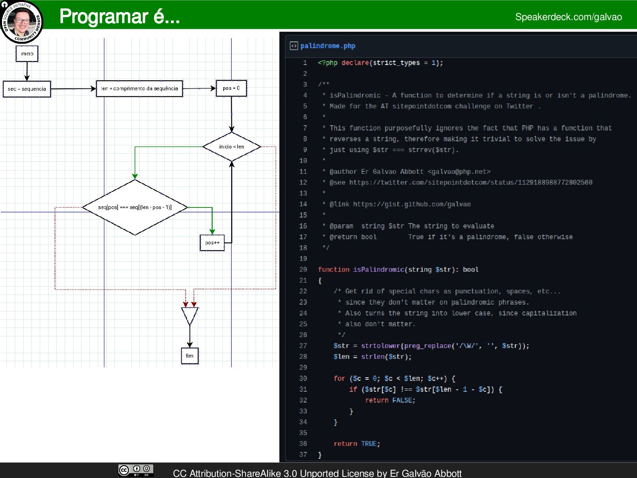This screenshot has height=478, width=637.
Task: Click line number 20 in code gutter
Action: coord(303,269)
